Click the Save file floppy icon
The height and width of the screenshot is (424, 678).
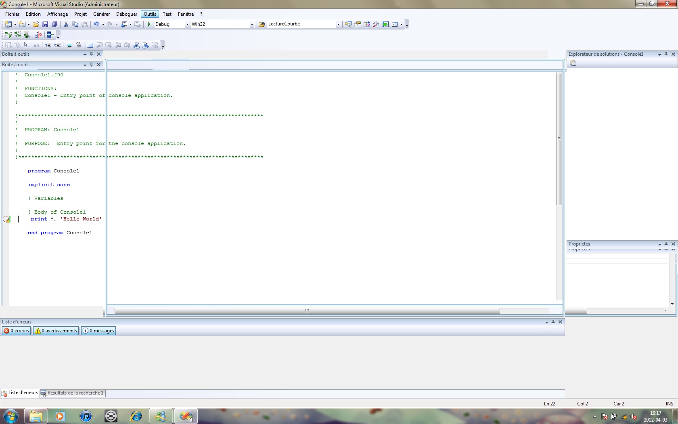pos(45,24)
